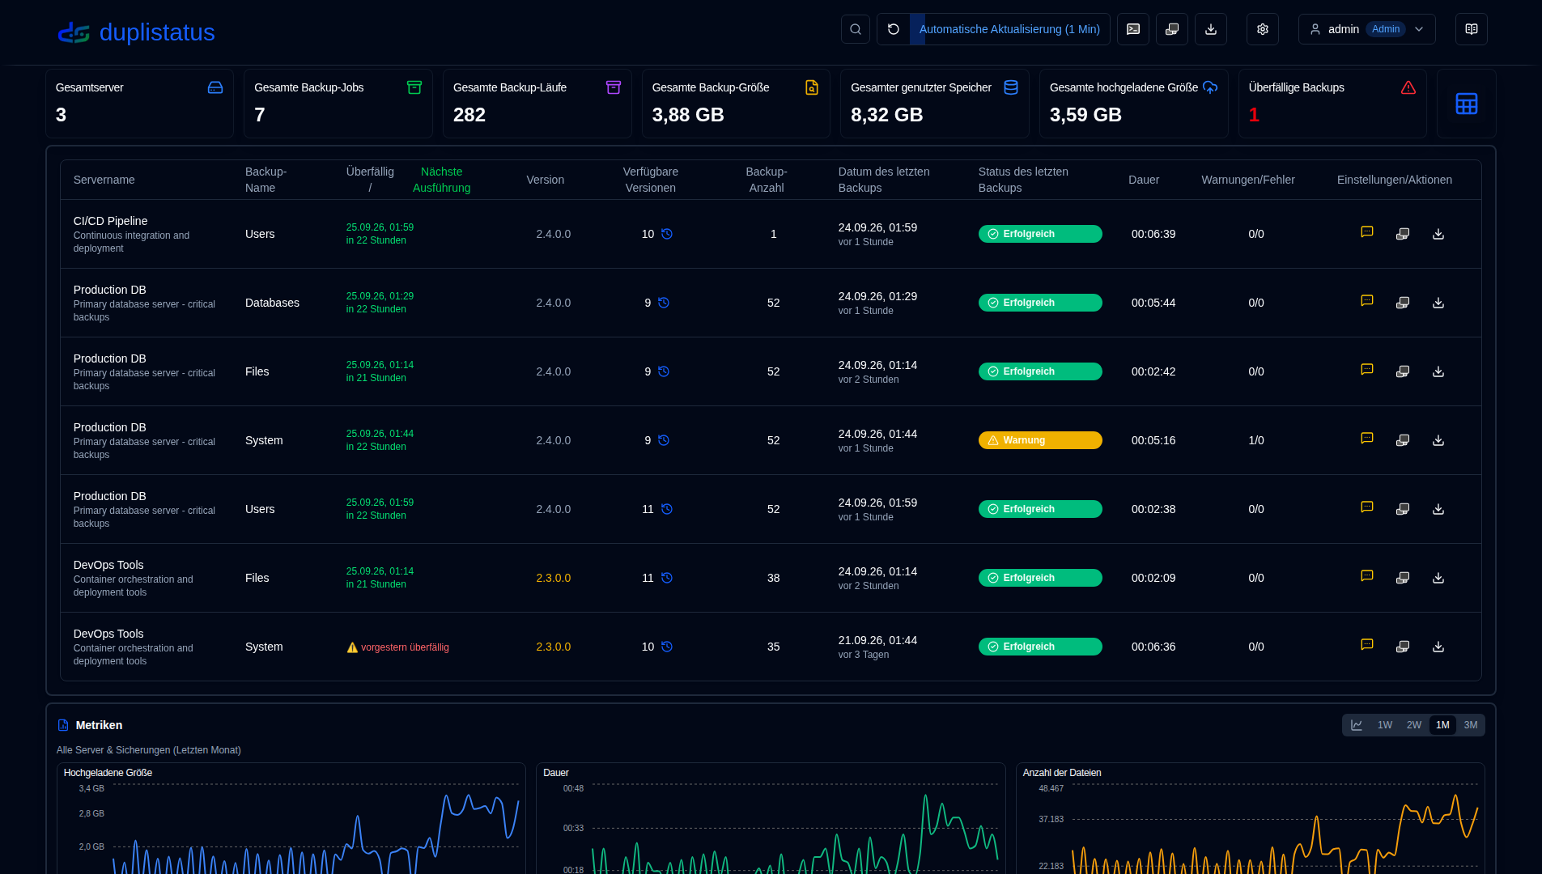Image resolution: width=1542 pixels, height=874 pixels.
Task: Click Erfolgreich badge for CI/CD Pipeline
Action: pyautogui.click(x=1040, y=234)
